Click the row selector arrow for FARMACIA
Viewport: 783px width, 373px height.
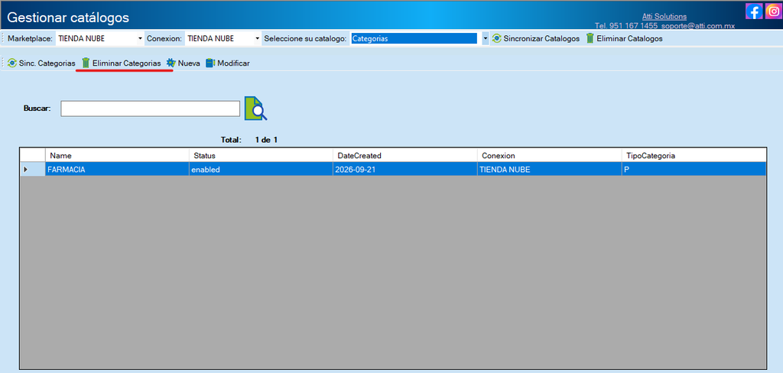tap(32, 169)
